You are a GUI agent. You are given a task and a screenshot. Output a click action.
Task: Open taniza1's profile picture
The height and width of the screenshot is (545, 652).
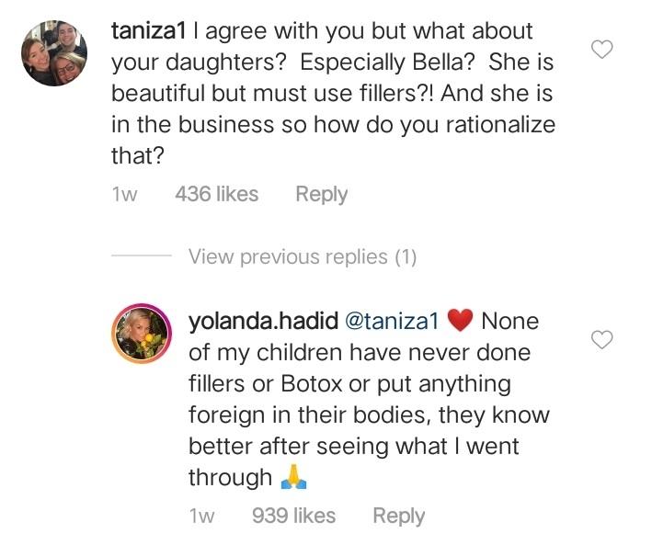click(x=54, y=53)
